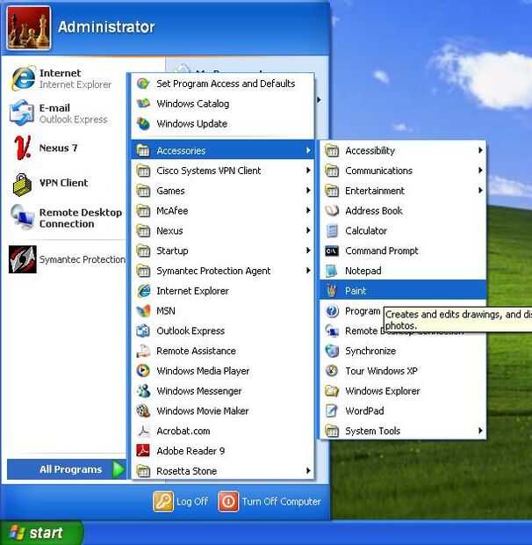Open Synchronize

403,351
